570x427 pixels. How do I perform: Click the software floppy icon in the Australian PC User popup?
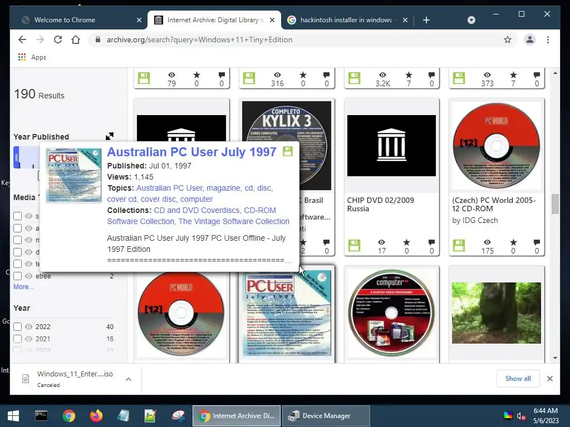288,151
